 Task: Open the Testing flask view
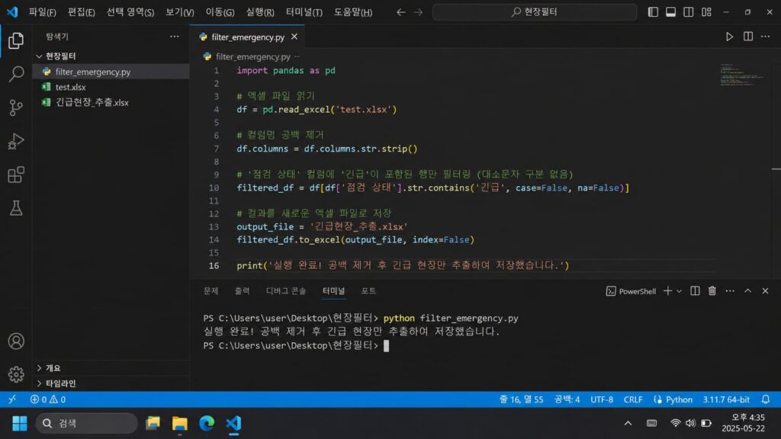coord(16,208)
